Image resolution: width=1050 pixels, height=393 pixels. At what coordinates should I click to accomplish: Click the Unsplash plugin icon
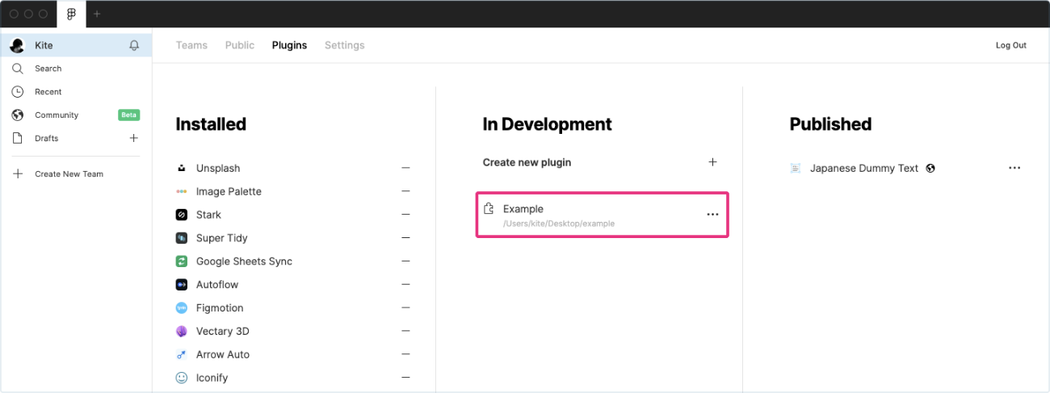(182, 169)
